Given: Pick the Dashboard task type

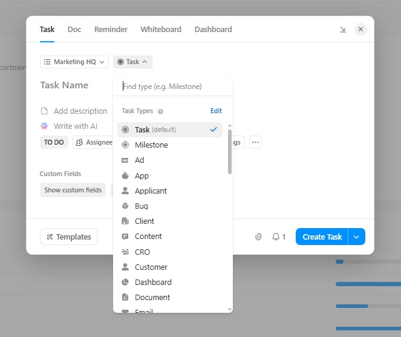Looking at the screenshot, I should [x=153, y=283].
